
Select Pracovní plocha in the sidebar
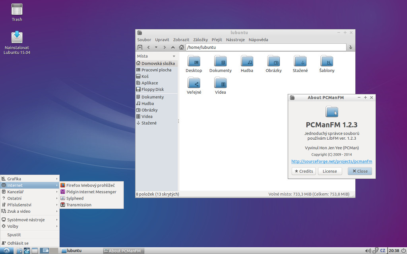pyautogui.click(x=156, y=70)
